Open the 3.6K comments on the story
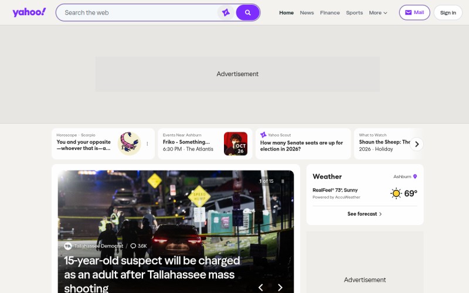This screenshot has width=469, height=293. click(x=139, y=246)
